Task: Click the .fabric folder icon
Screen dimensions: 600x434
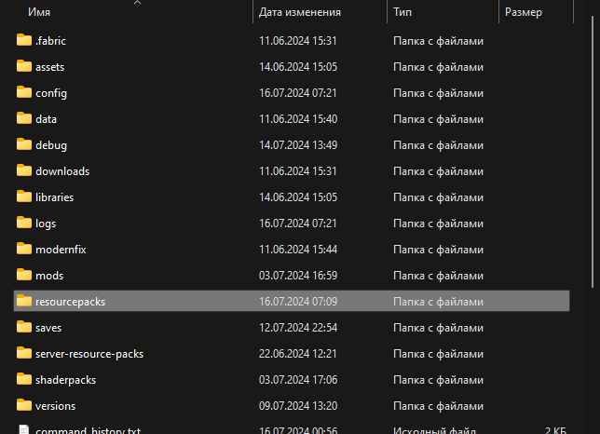Action: click(24, 41)
